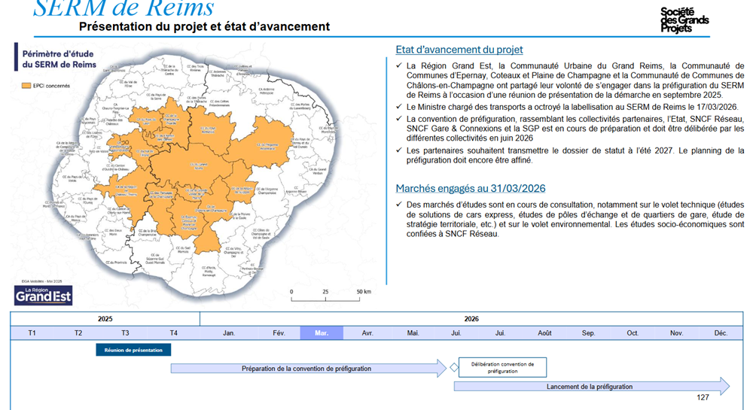Click the 'Réunion de présentation' timeline bar
This screenshot has height=410, width=753.
coord(133,350)
